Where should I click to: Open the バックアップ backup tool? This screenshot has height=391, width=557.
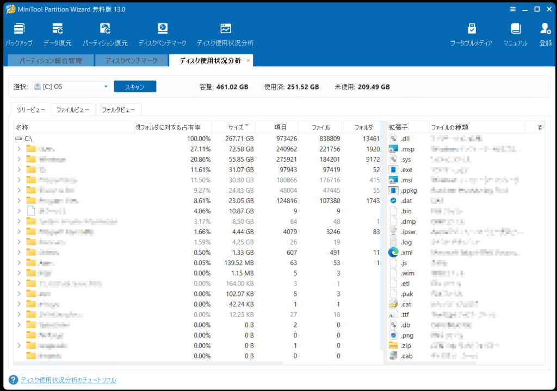19,34
